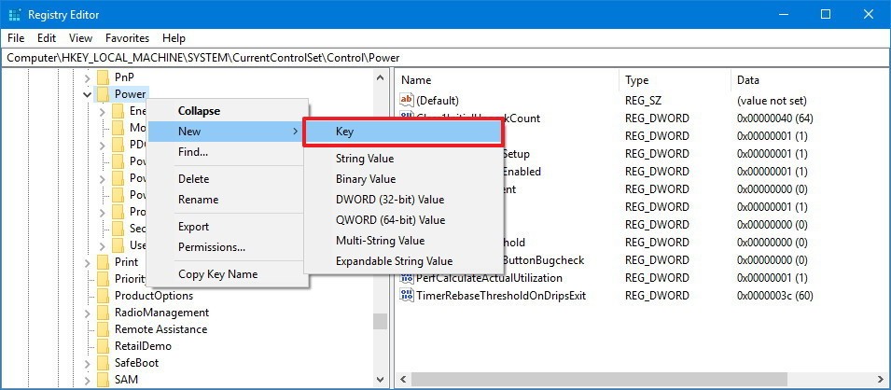
Task: Select the Remote Assistance folder icon
Action: [x=103, y=329]
